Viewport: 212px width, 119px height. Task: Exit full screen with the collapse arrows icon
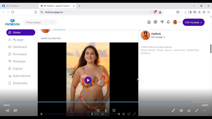pos(197,111)
